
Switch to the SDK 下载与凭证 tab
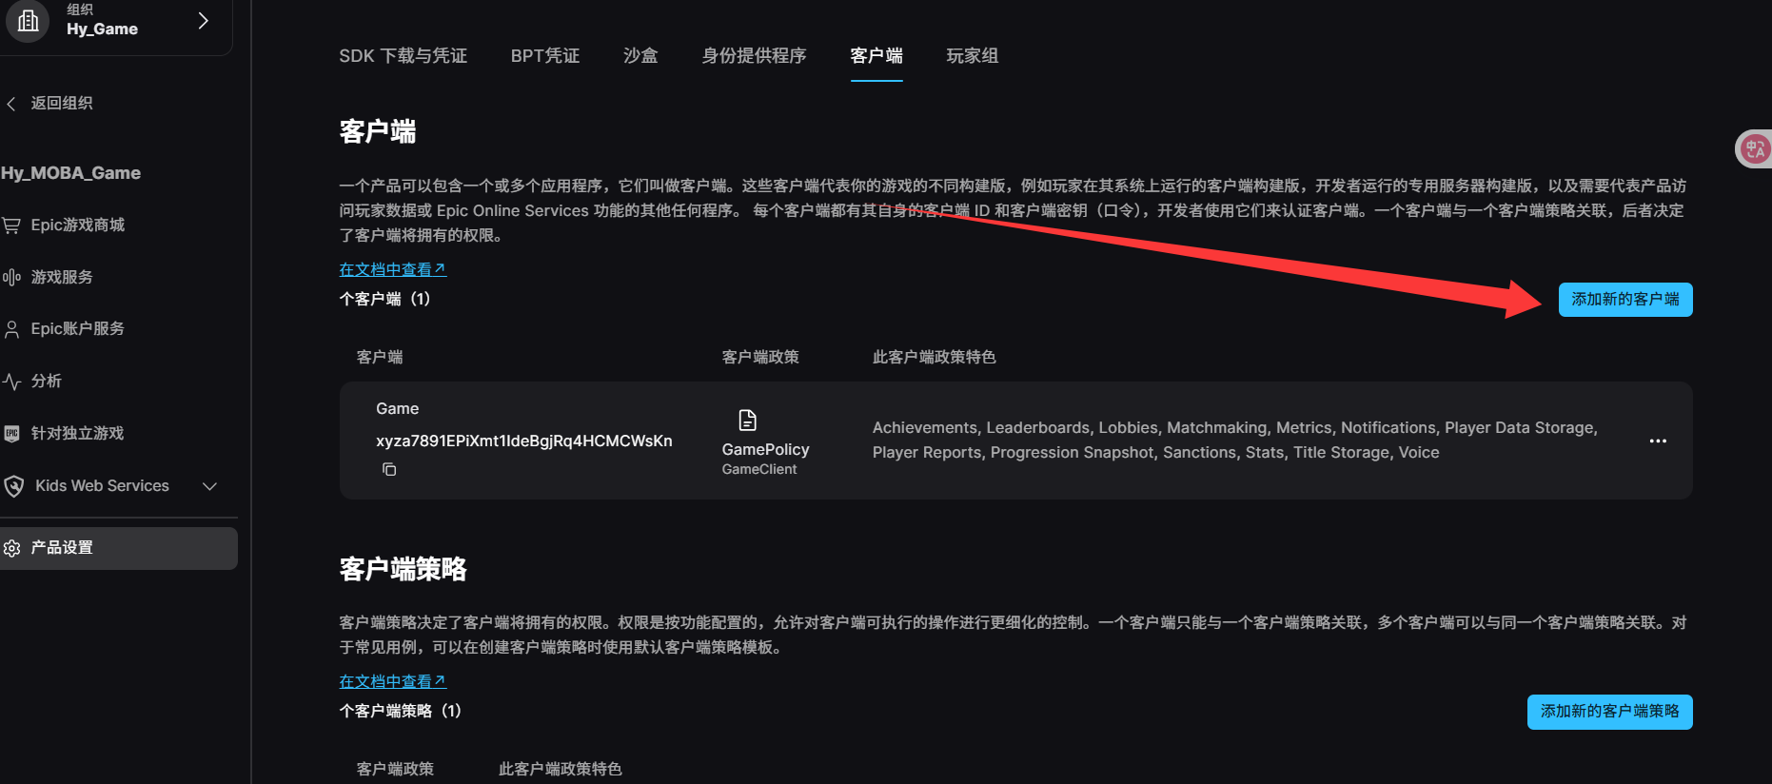tap(404, 56)
